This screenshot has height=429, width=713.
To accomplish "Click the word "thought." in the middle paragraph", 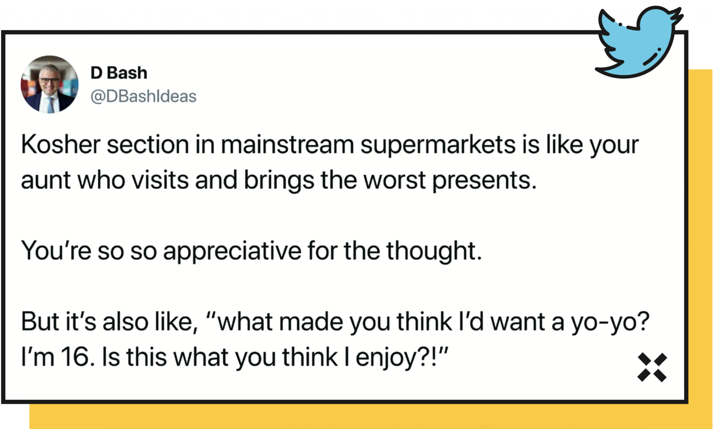I will point(434,251).
